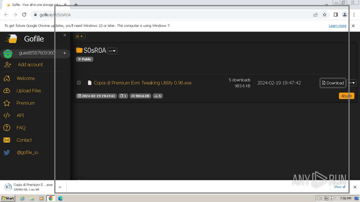
Task: Close the Gofile browser tab
Action: pyautogui.click(x=65, y=5)
